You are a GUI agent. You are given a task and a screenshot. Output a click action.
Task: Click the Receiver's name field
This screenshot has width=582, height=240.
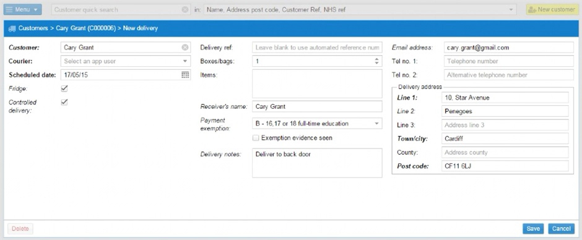point(317,106)
